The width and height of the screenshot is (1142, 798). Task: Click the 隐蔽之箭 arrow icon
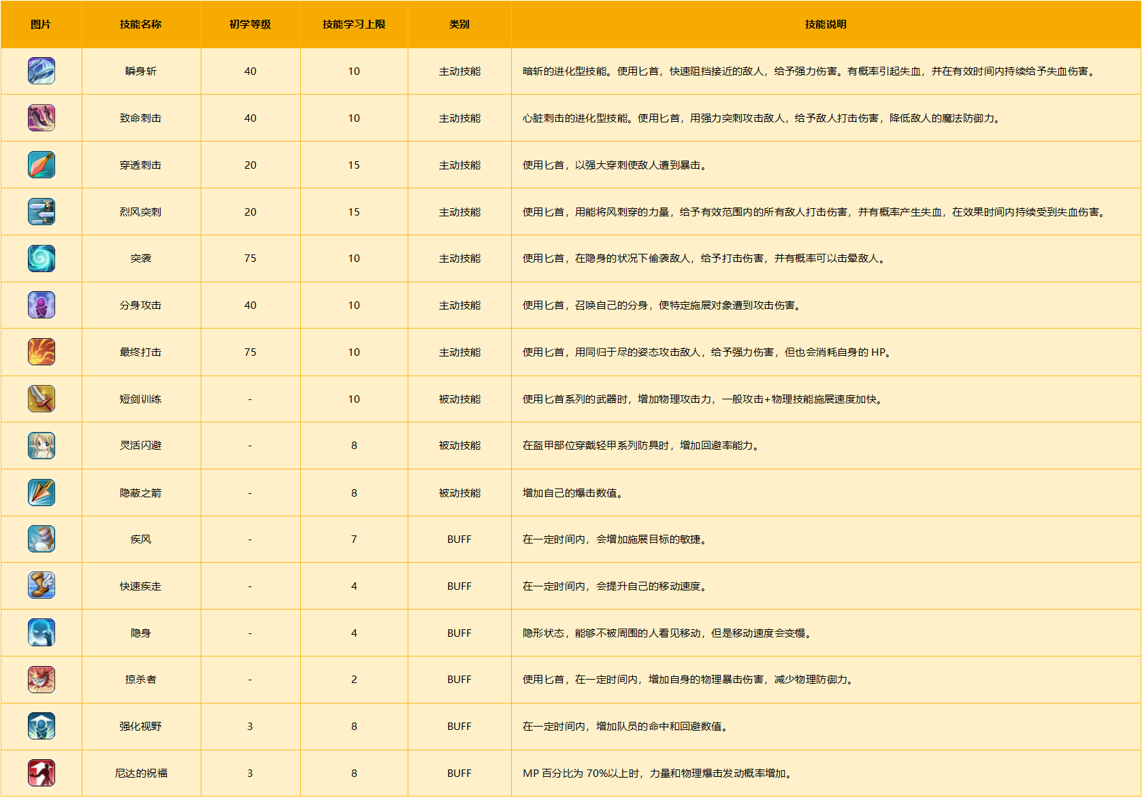click(x=42, y=493)
